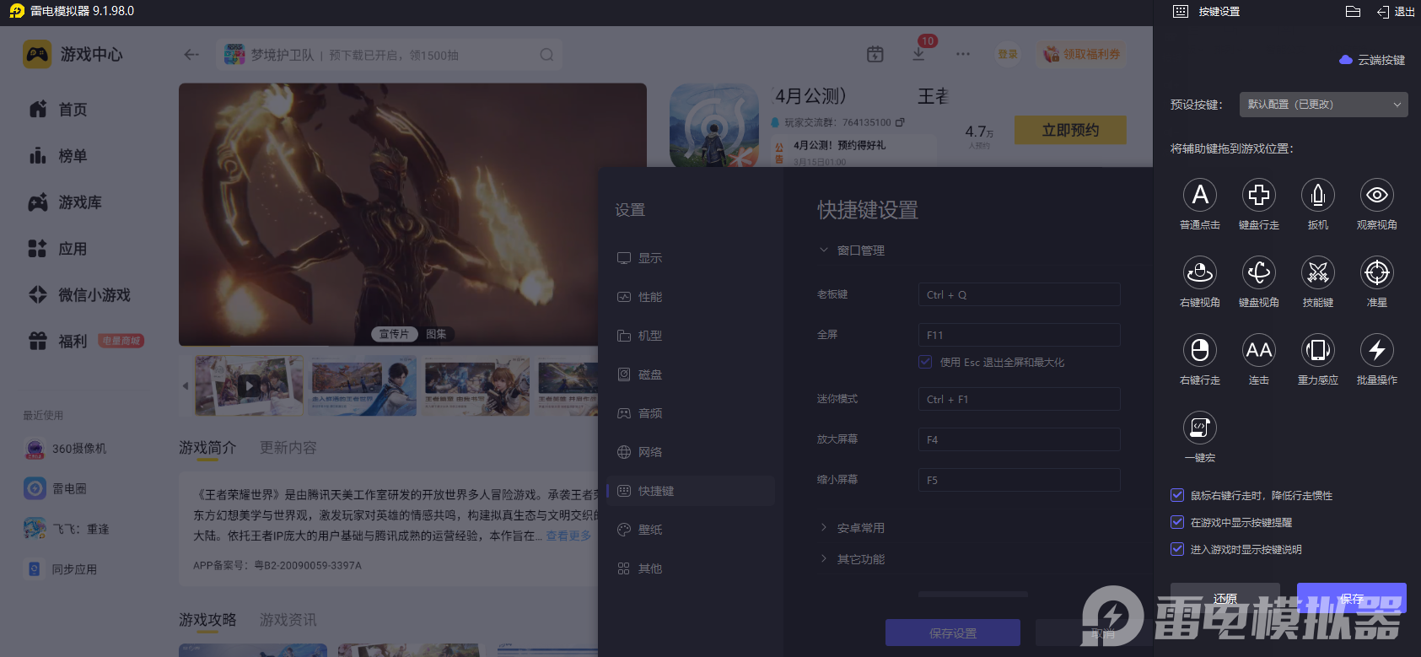
Task: Open the 预设按键 preset dropdown
Action: tap(1324, 105)
